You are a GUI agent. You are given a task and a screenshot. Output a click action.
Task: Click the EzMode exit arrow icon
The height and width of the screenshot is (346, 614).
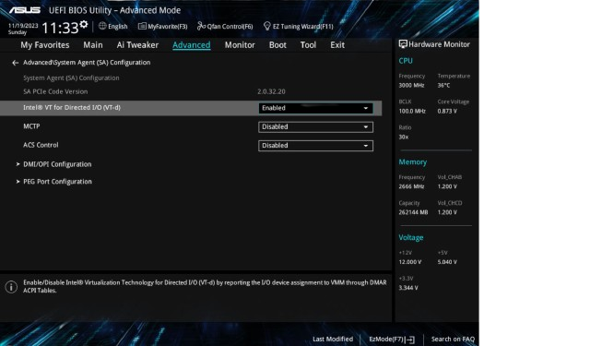point(410,340)
